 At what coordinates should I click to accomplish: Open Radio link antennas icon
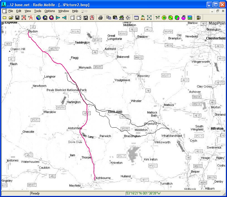click(x=157, y=18)
